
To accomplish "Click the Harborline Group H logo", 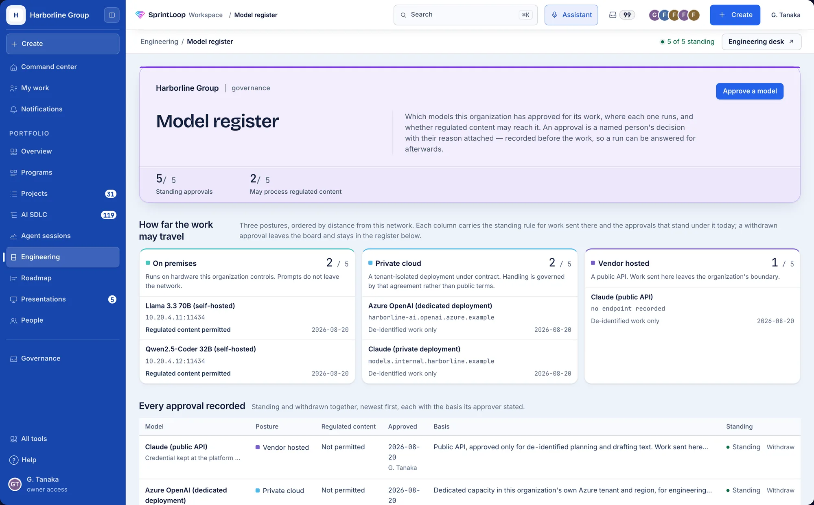I will pyautogui.click(x=16, y=15).
